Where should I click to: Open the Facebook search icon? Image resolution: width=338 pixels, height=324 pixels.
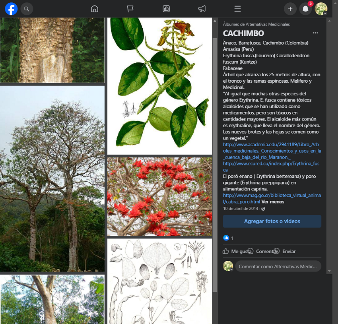click(27, 9)
